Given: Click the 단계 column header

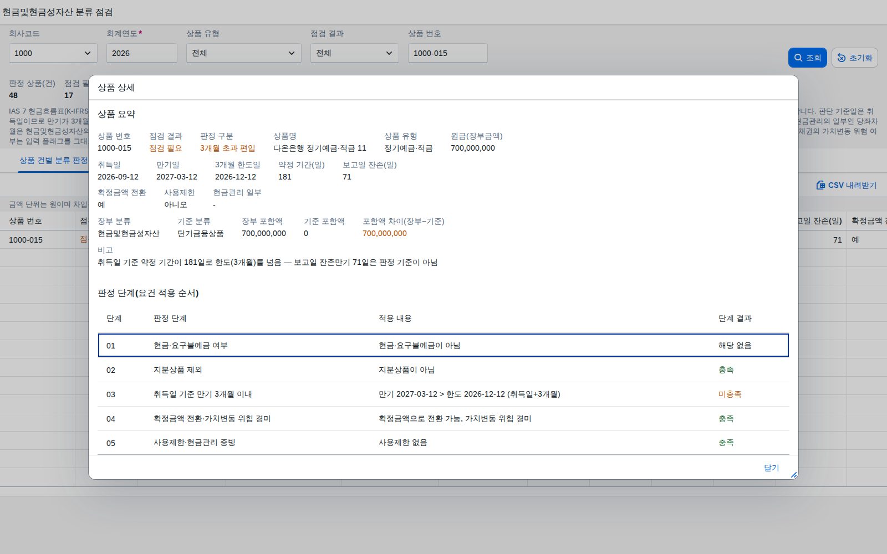Looking at the screenshot, I should pos(114,318).
